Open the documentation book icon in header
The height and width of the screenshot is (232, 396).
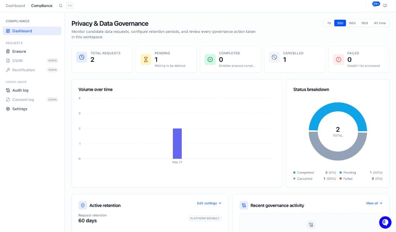(x=385, y=5)
